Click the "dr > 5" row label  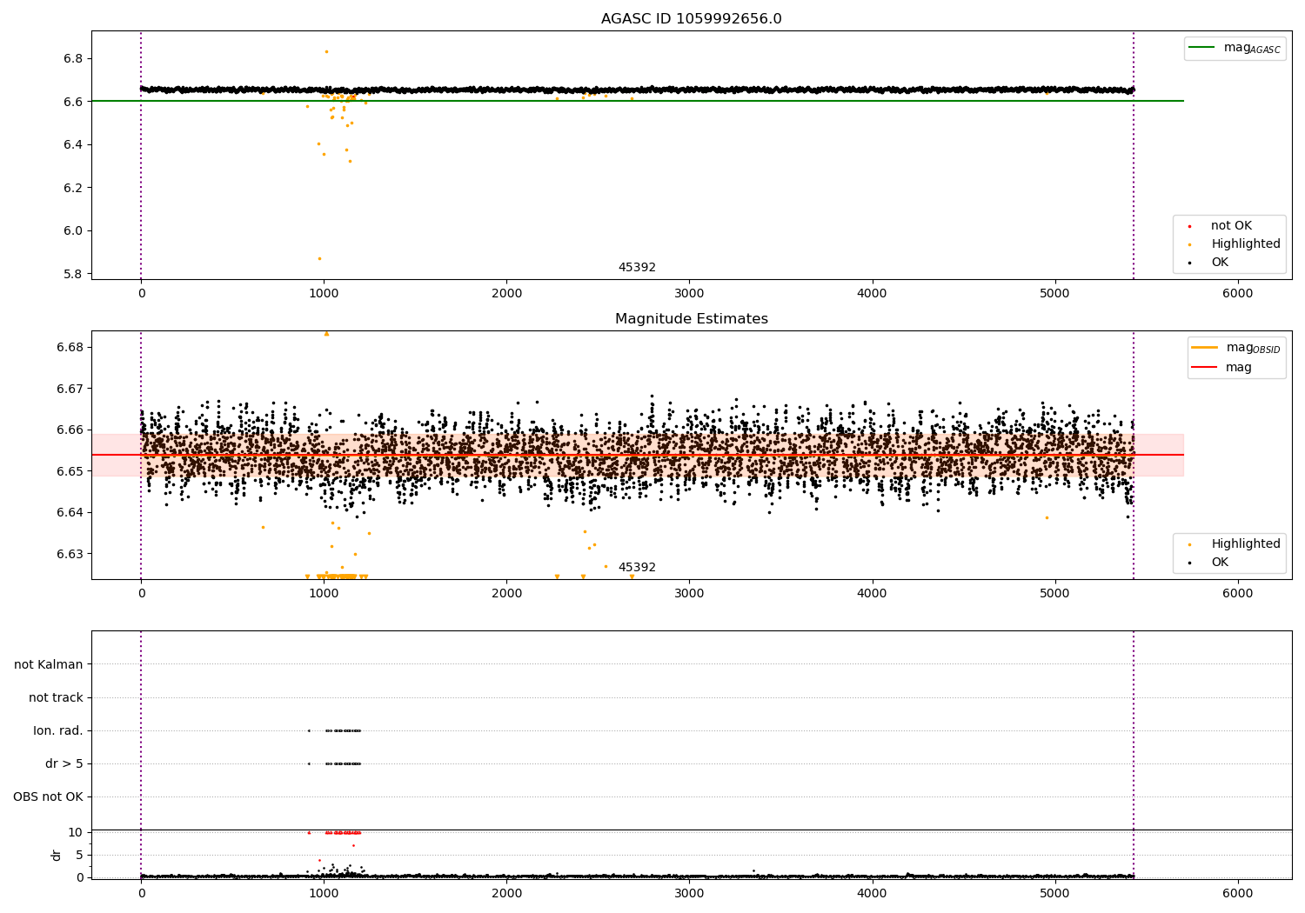click(64, 764)
